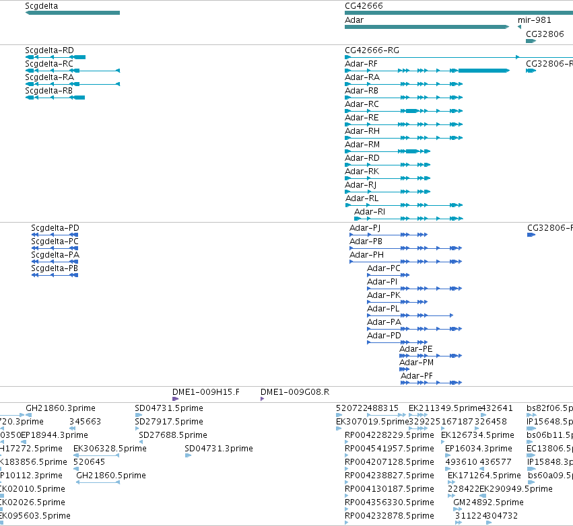Viewport: 573px width, 526px height.
Task: Select the SD04731.3prime EST label
Action: (x=219, y=449)
